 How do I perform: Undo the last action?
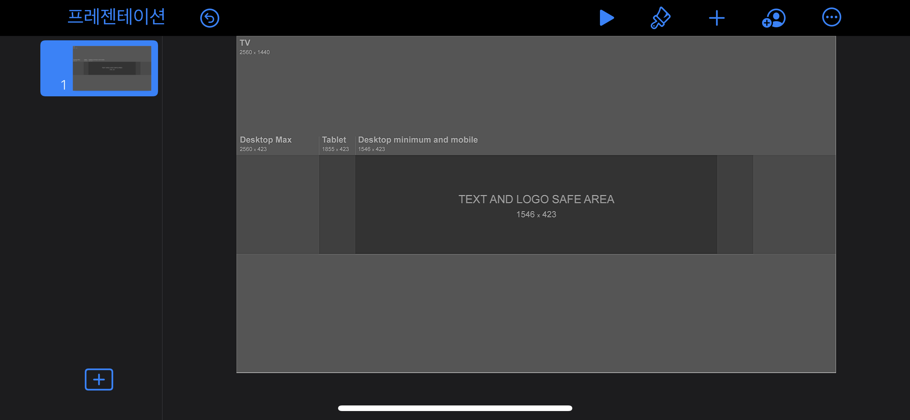210,18
